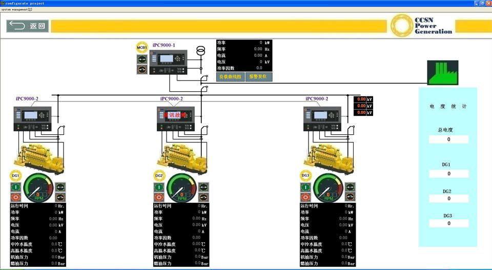Image resolution: width=492 pixels, height=270 pixels.
Task: Click the DG2 breaker open switch icon
Action: point(204,197)
